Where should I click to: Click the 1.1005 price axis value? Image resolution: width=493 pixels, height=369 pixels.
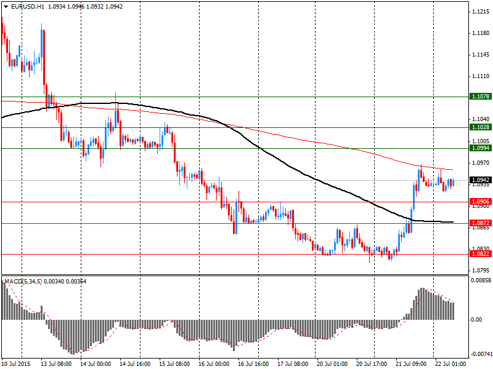[x=481, y=141]
